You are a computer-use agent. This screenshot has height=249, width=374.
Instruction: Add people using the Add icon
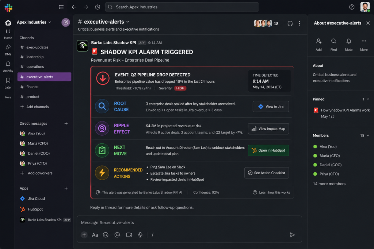(x=318, y=44)
